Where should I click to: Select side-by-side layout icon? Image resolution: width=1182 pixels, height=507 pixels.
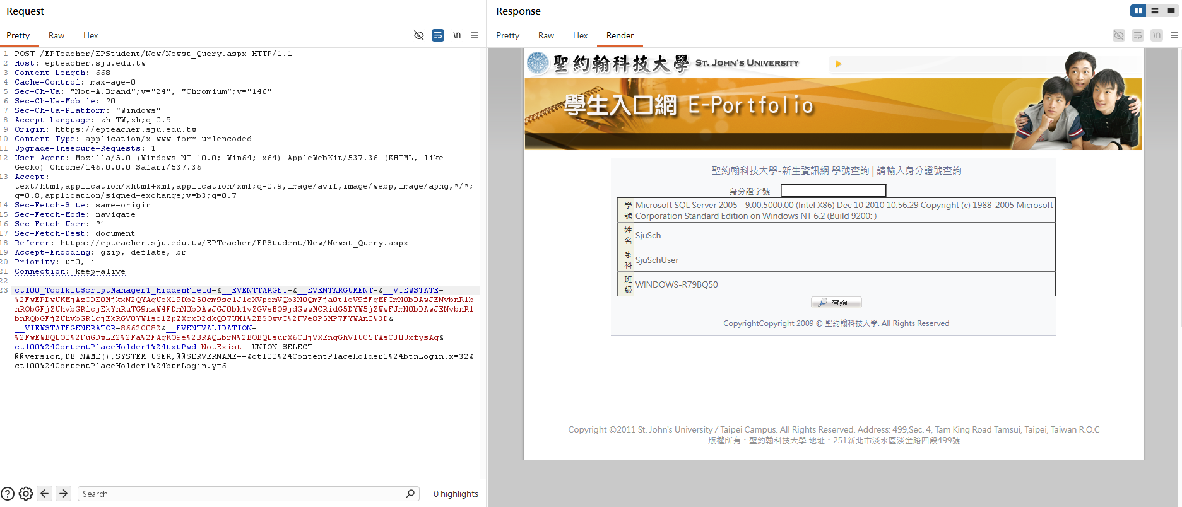[1138, 11]
